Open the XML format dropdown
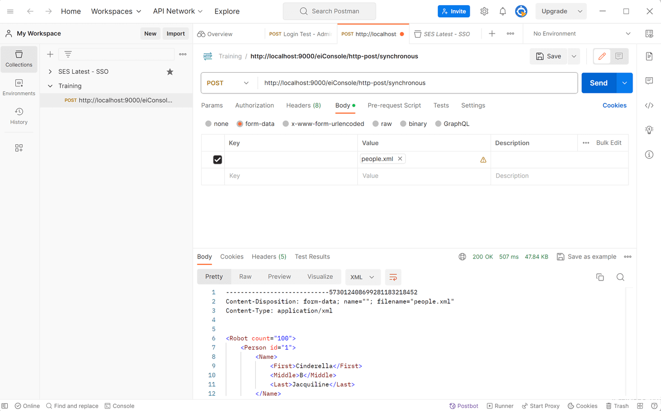 point(362,277)
